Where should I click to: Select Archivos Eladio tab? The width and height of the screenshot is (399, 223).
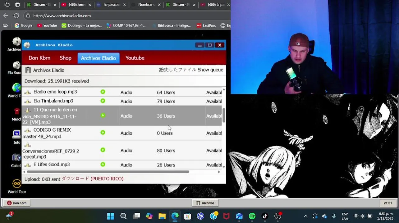(x=99, y=58)
